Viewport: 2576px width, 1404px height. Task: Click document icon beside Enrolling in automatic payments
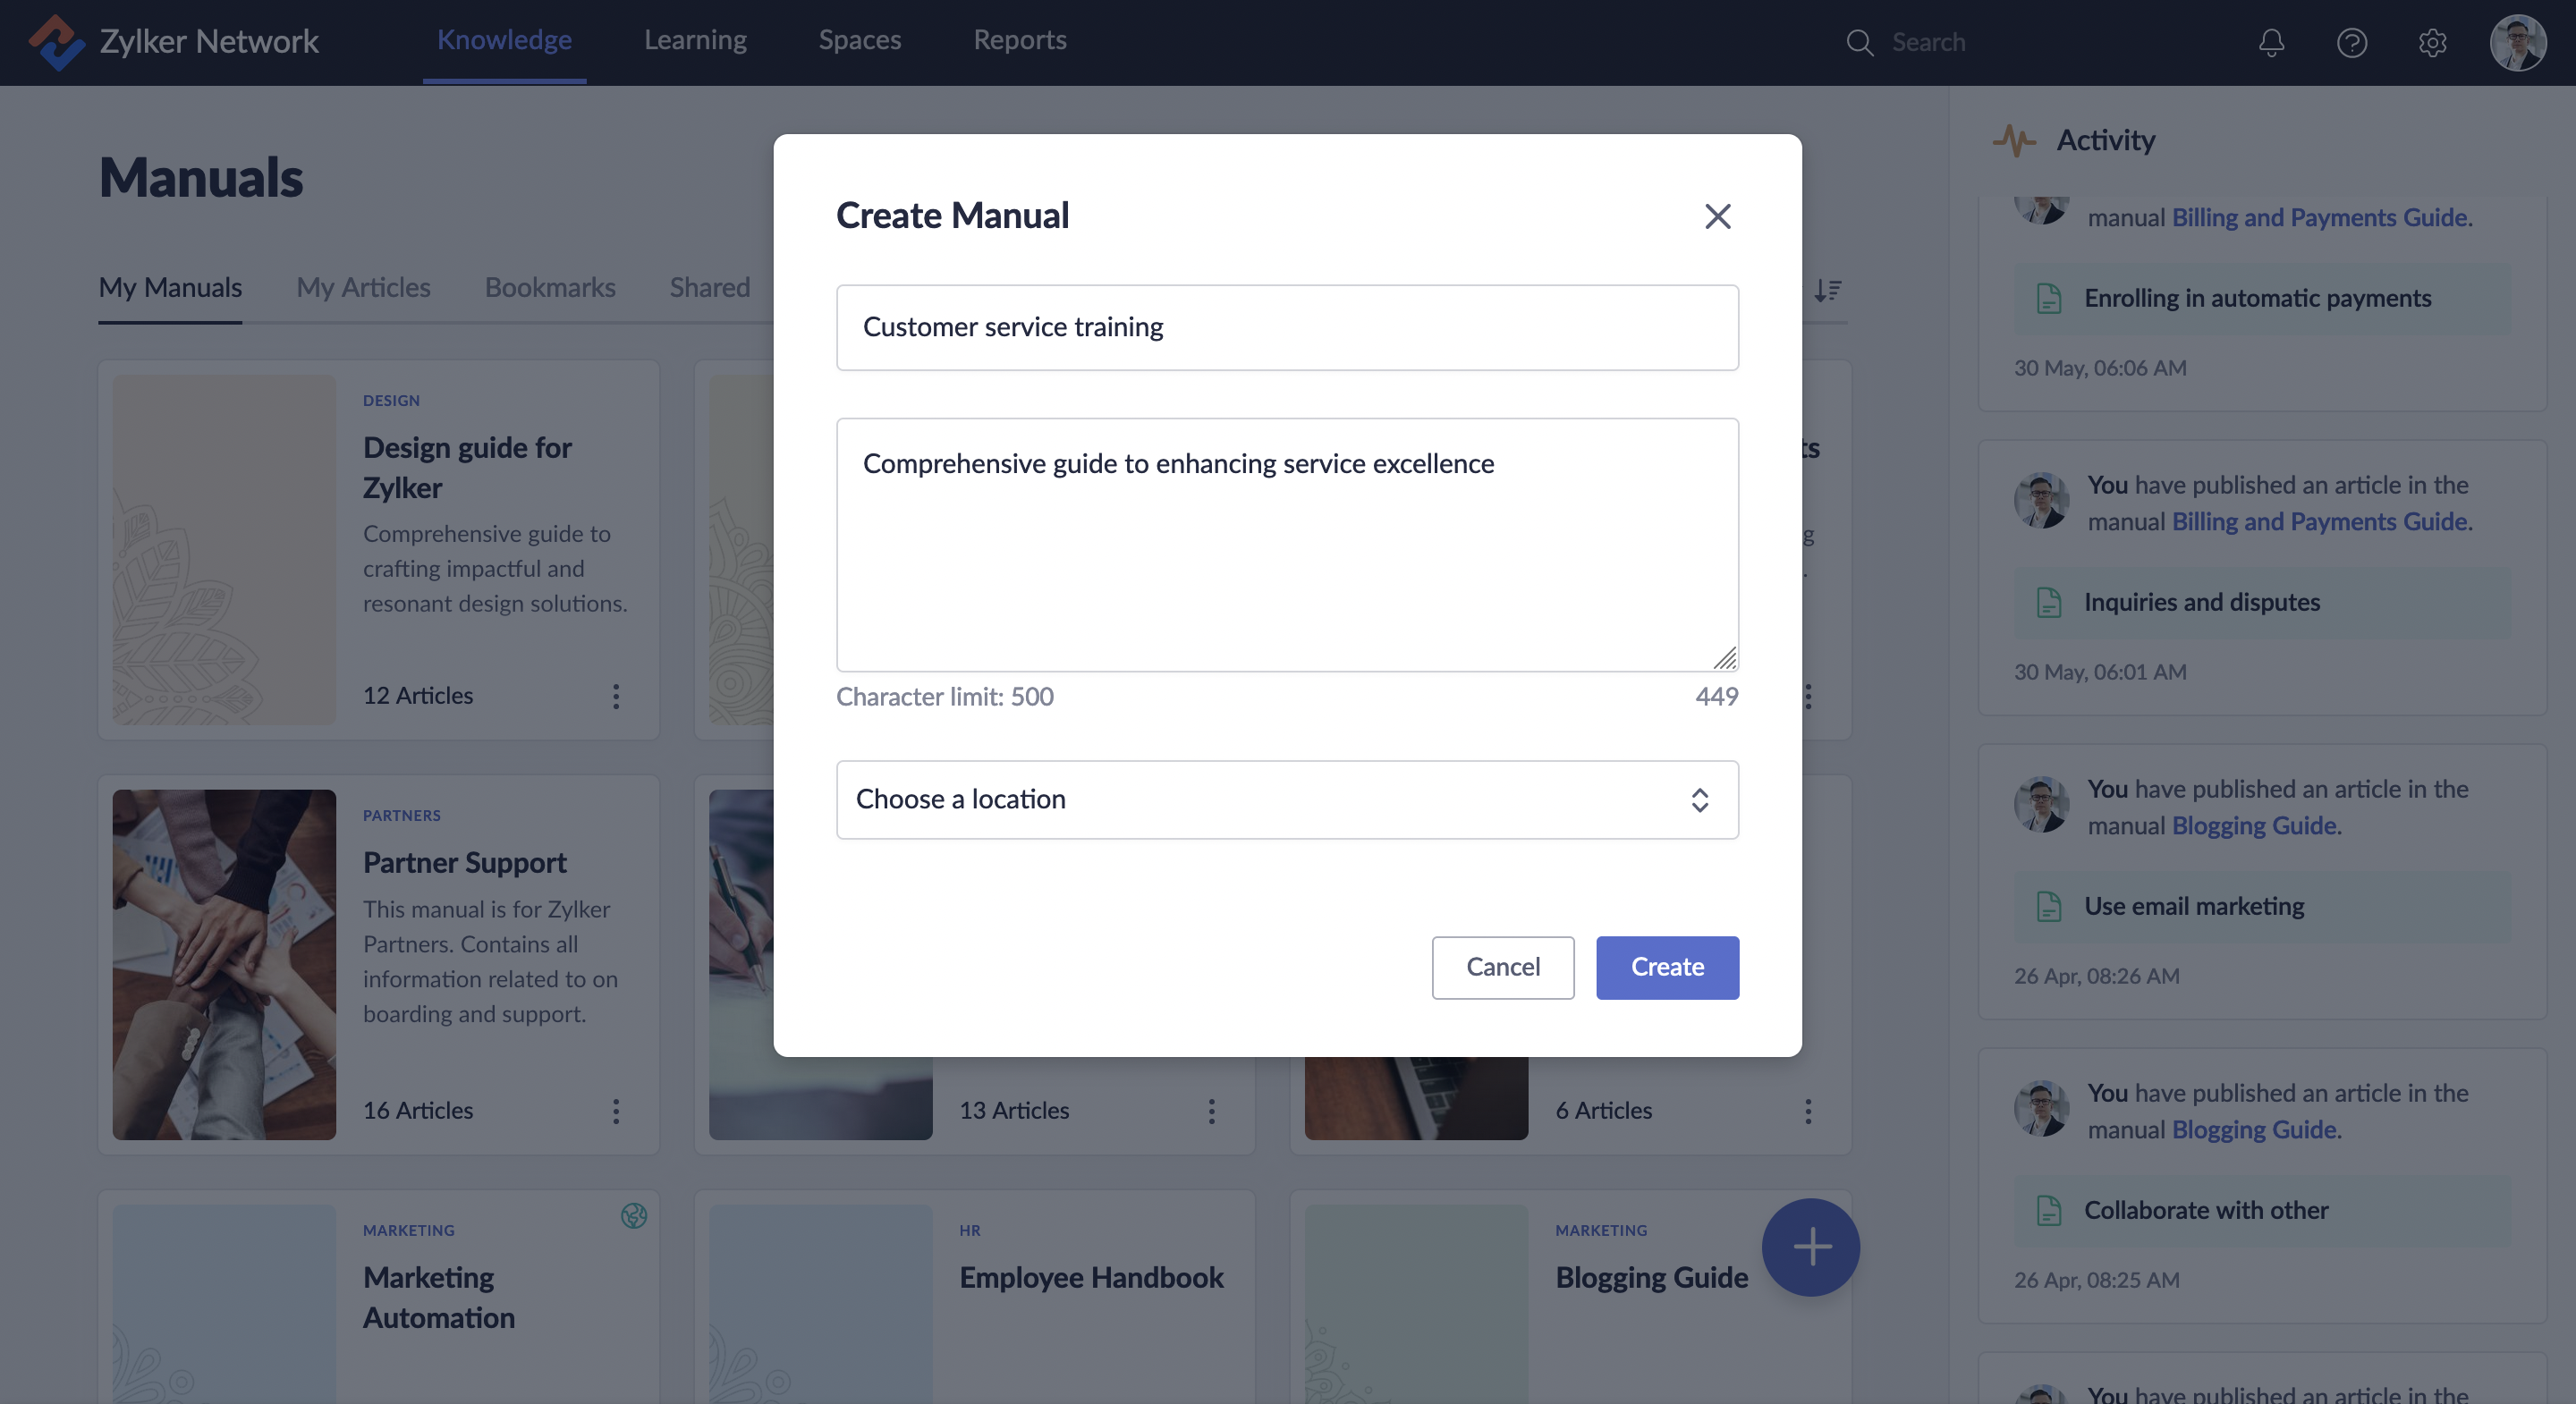click(2048, 298)
